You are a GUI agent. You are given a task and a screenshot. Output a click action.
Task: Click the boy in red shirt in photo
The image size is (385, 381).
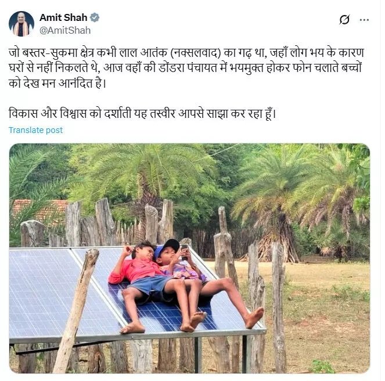coord(137,273)
